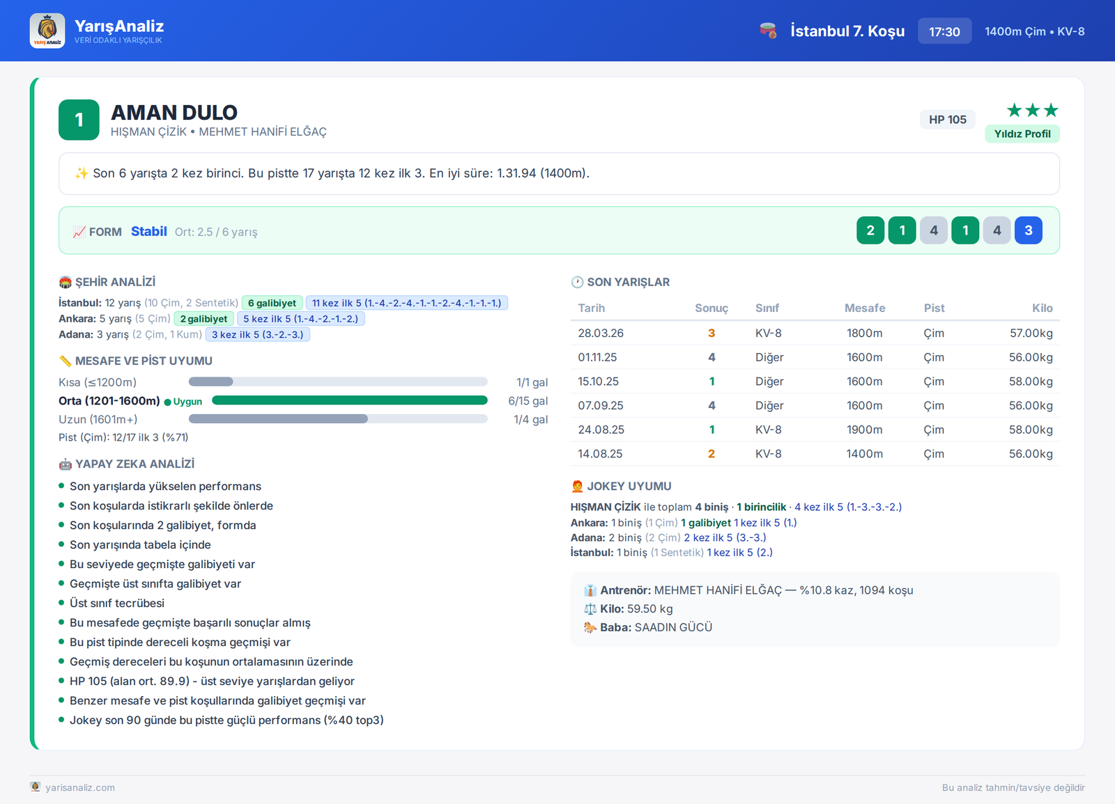Click the horse icon beside Baba
The image size is (1115, 804).
pyautogui.click(x=590, y=627)
